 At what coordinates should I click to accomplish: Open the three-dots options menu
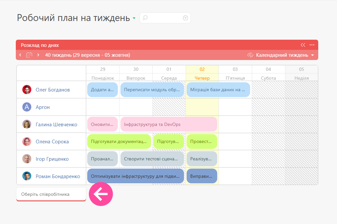[x=312, y=45]
